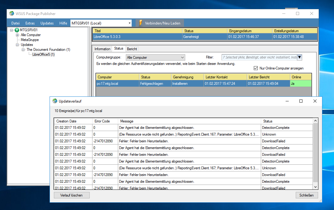Expand the Alle Computer tree node
The height and width of the screenshot is (210, 334).
point(17,35)
